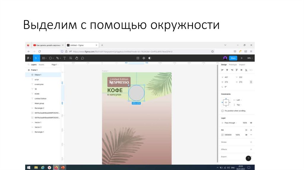Add a stroke

click(251, 142)
